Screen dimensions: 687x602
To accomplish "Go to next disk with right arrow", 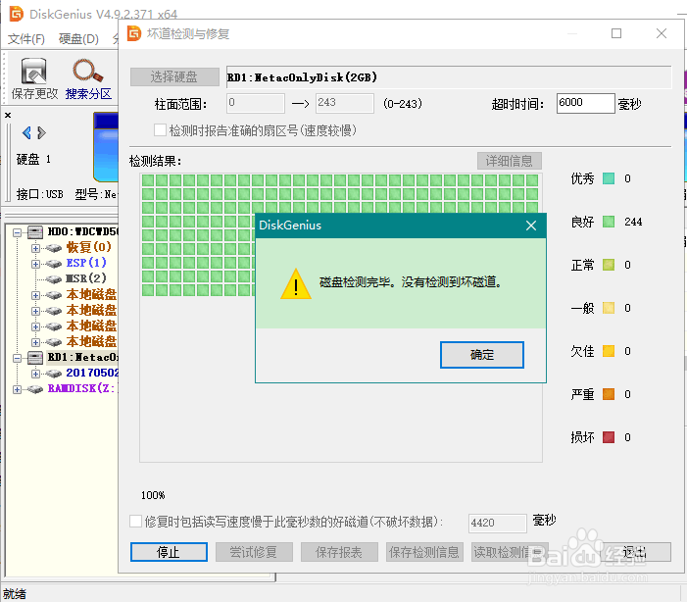I will pyautogui.click(x=41, y=133).
